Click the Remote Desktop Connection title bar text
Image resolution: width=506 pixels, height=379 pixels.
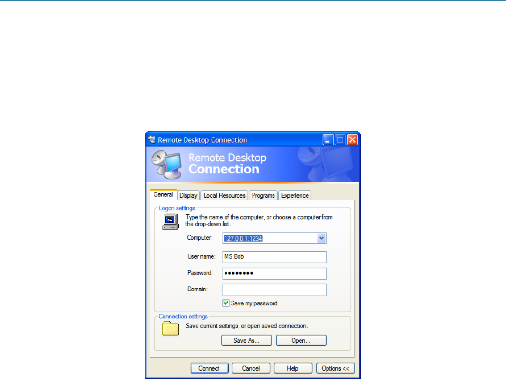tap(202, 140)
